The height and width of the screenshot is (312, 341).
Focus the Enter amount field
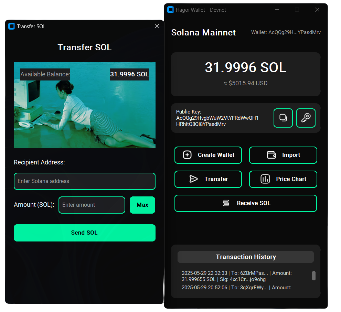(x=92, y=205)
